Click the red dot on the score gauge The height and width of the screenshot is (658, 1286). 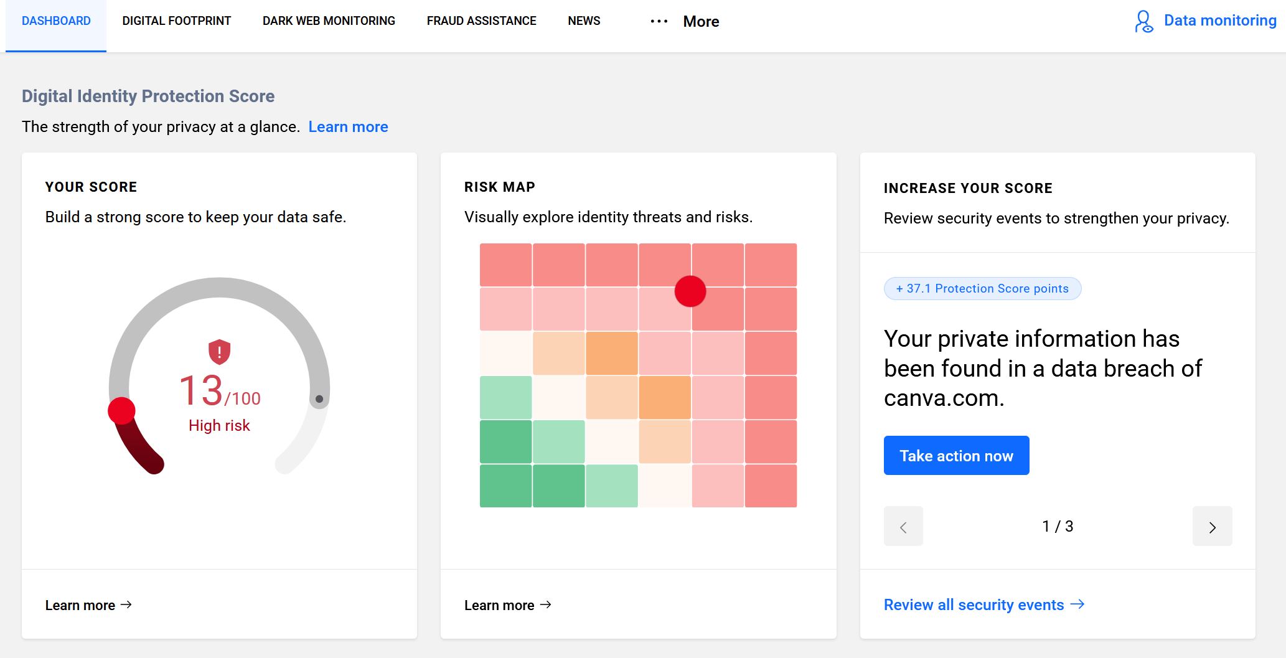point(121,411)
